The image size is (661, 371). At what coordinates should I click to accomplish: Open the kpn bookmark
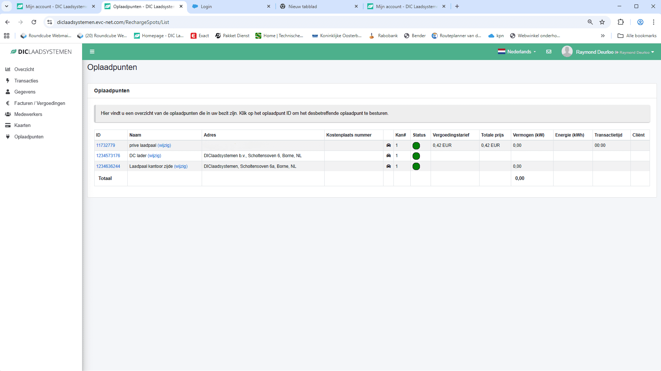496,36
